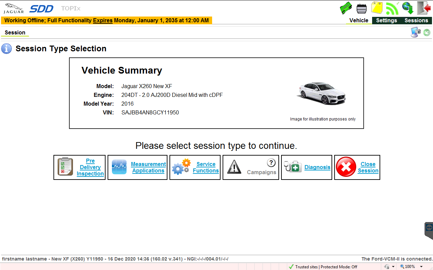
Task: Open Service Functions link
Action: point(206,167)
